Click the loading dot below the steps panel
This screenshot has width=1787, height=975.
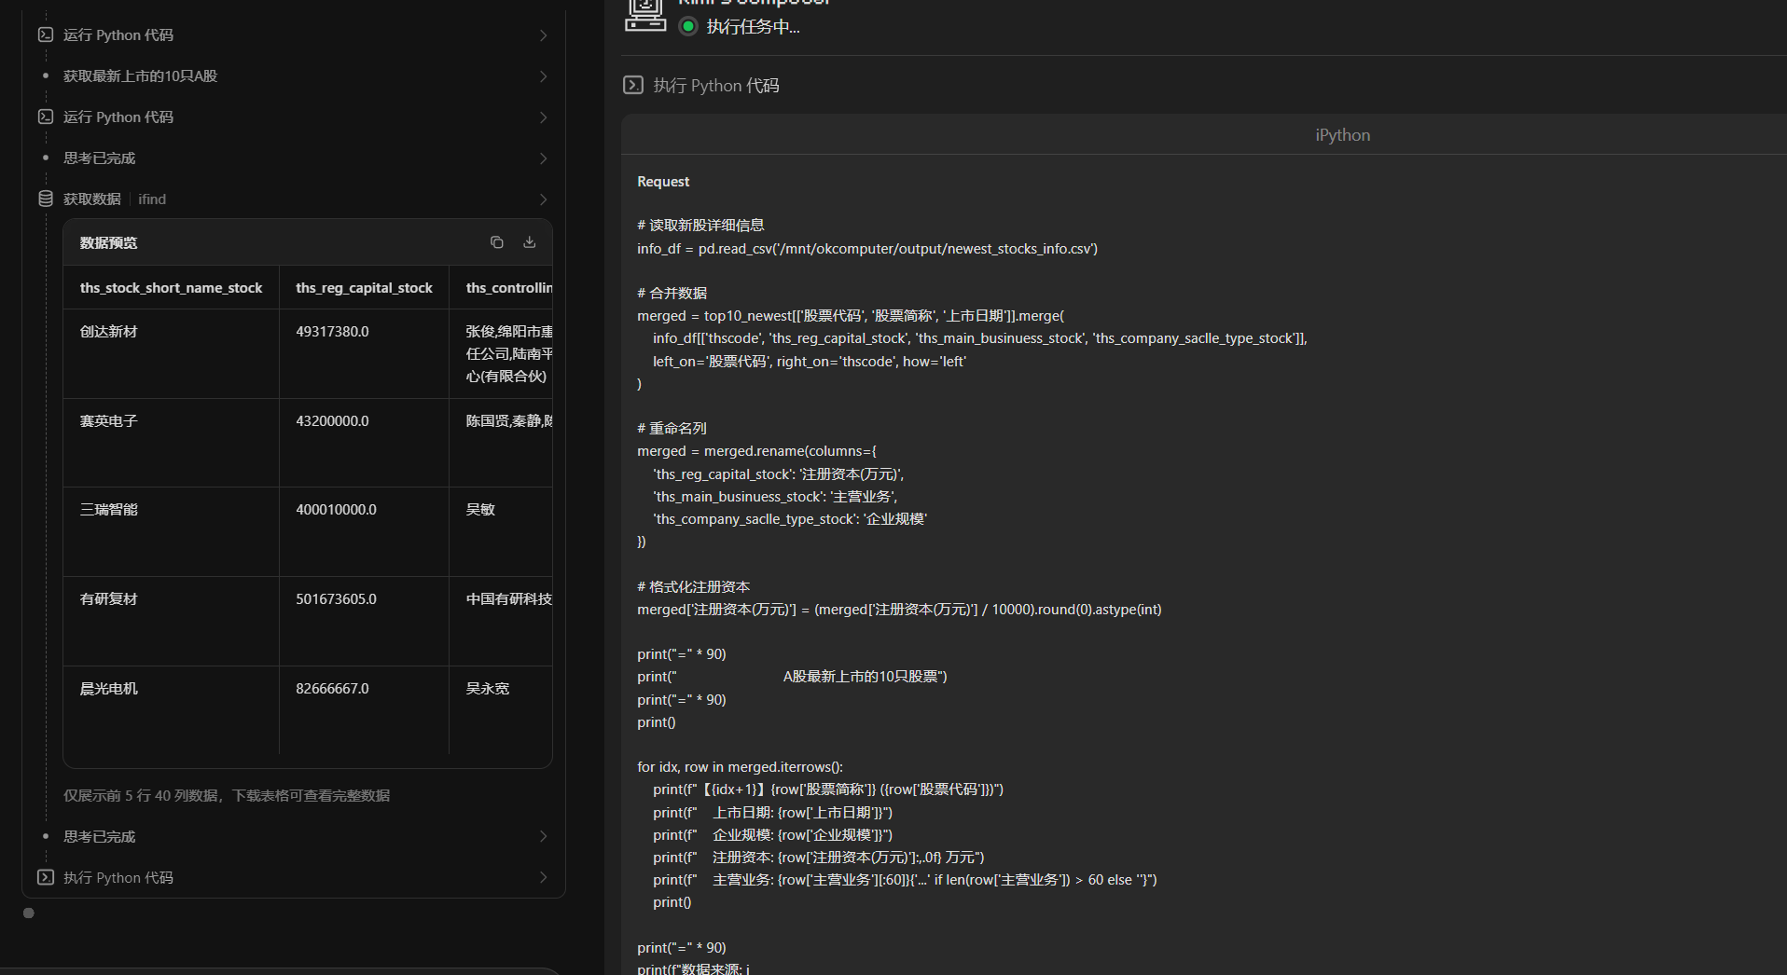pyautogui.click(x=29, y=913)
